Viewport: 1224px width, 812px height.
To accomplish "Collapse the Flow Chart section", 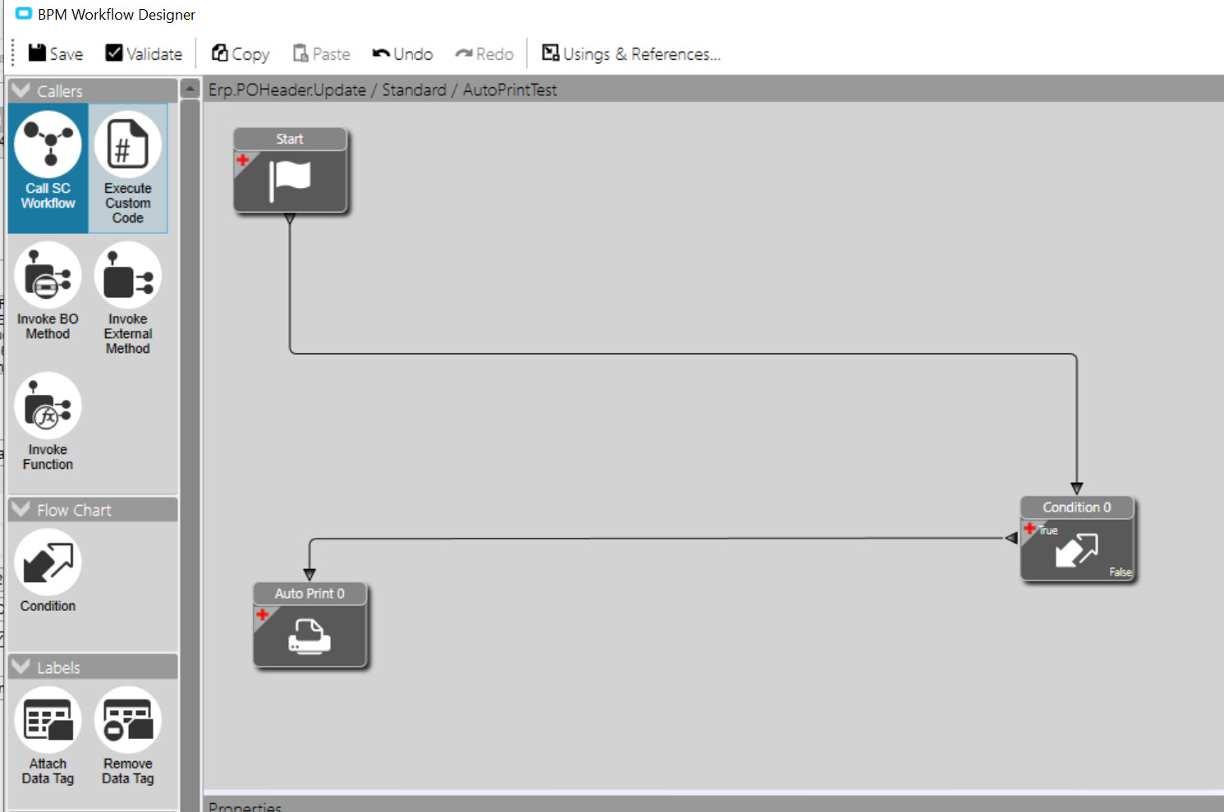I will point(21,509).
